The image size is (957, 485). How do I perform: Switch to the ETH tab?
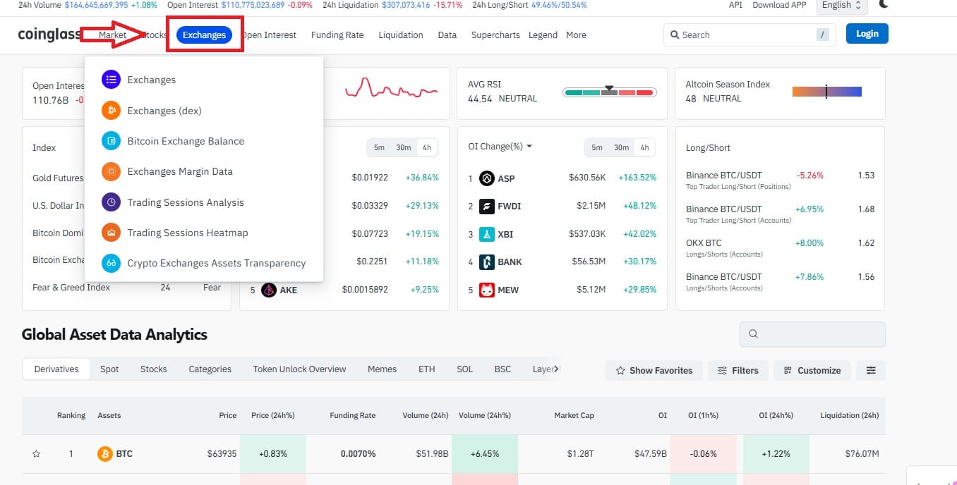(426, 369)
